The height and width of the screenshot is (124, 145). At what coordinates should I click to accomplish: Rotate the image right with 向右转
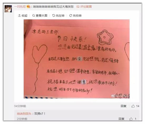point(75,16)
